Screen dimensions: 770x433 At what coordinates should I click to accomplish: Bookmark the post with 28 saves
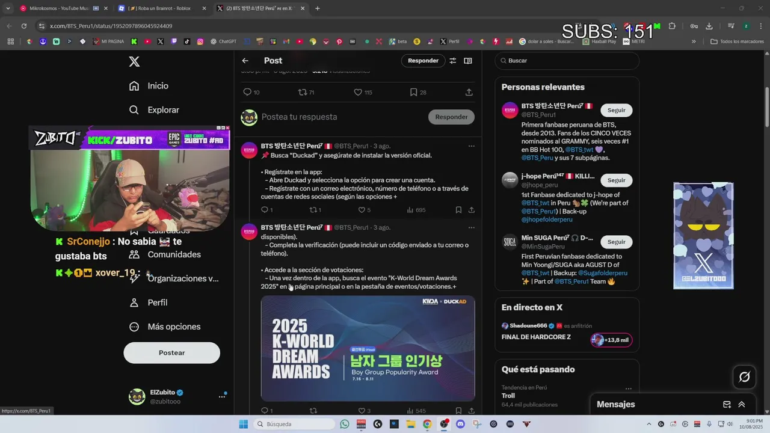point(414,92)
